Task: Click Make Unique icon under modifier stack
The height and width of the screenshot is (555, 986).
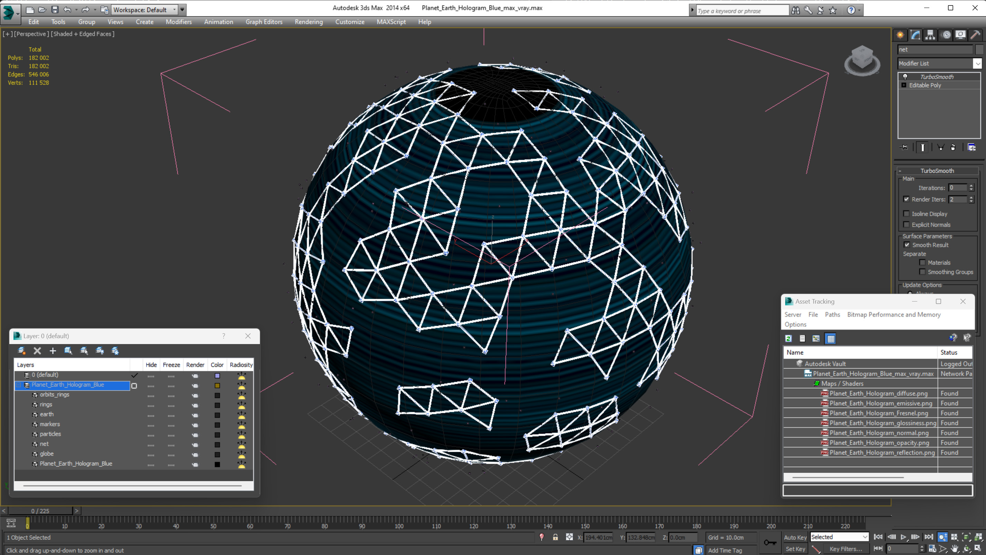Action: pos(940,147)
